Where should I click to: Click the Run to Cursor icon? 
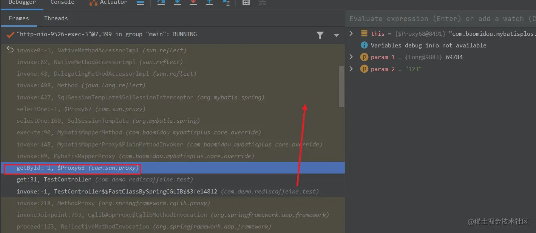coord(226,3)
